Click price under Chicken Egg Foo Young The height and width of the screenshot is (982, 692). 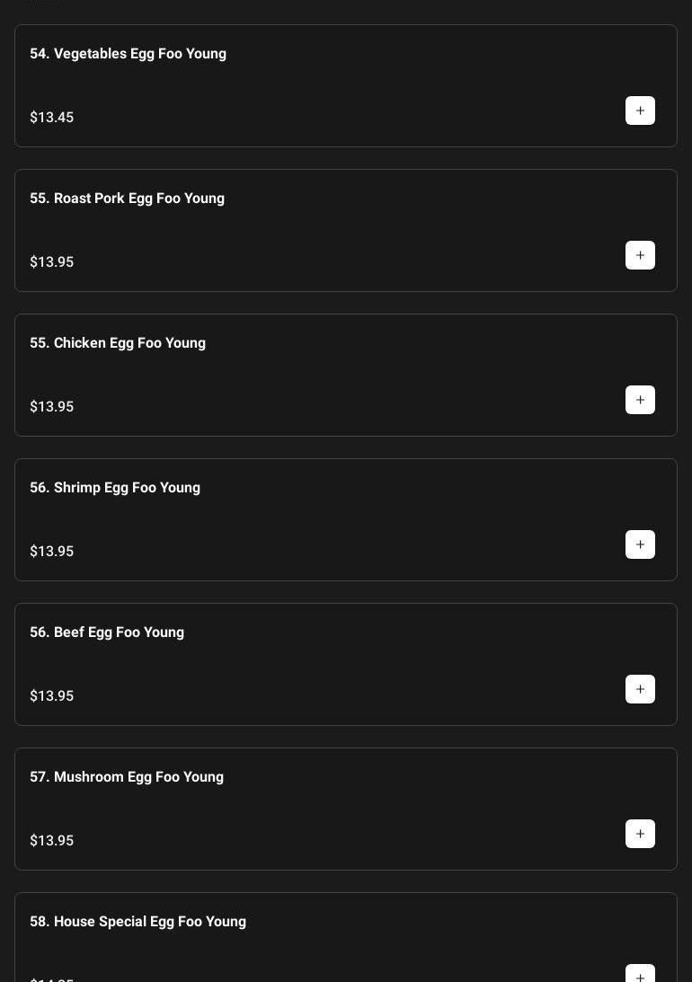point(52,407)
